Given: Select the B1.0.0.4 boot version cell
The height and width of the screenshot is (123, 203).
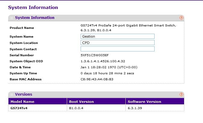Looking at the screenshot, I should [x=76, y=108].
